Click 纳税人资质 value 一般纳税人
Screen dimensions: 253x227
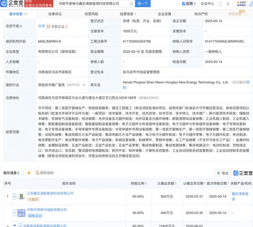coord(213,51)
